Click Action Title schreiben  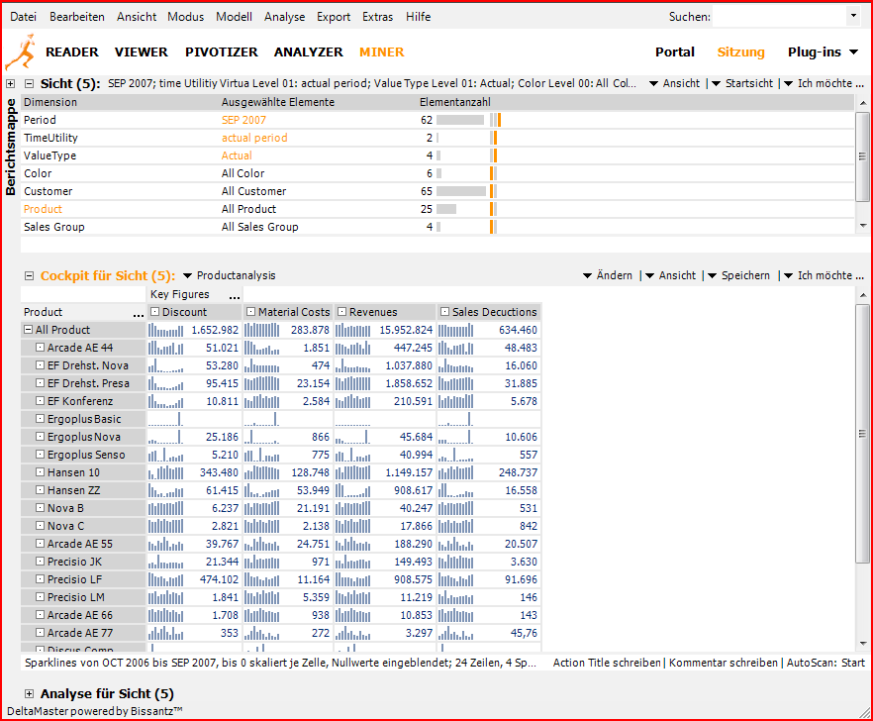607,663
